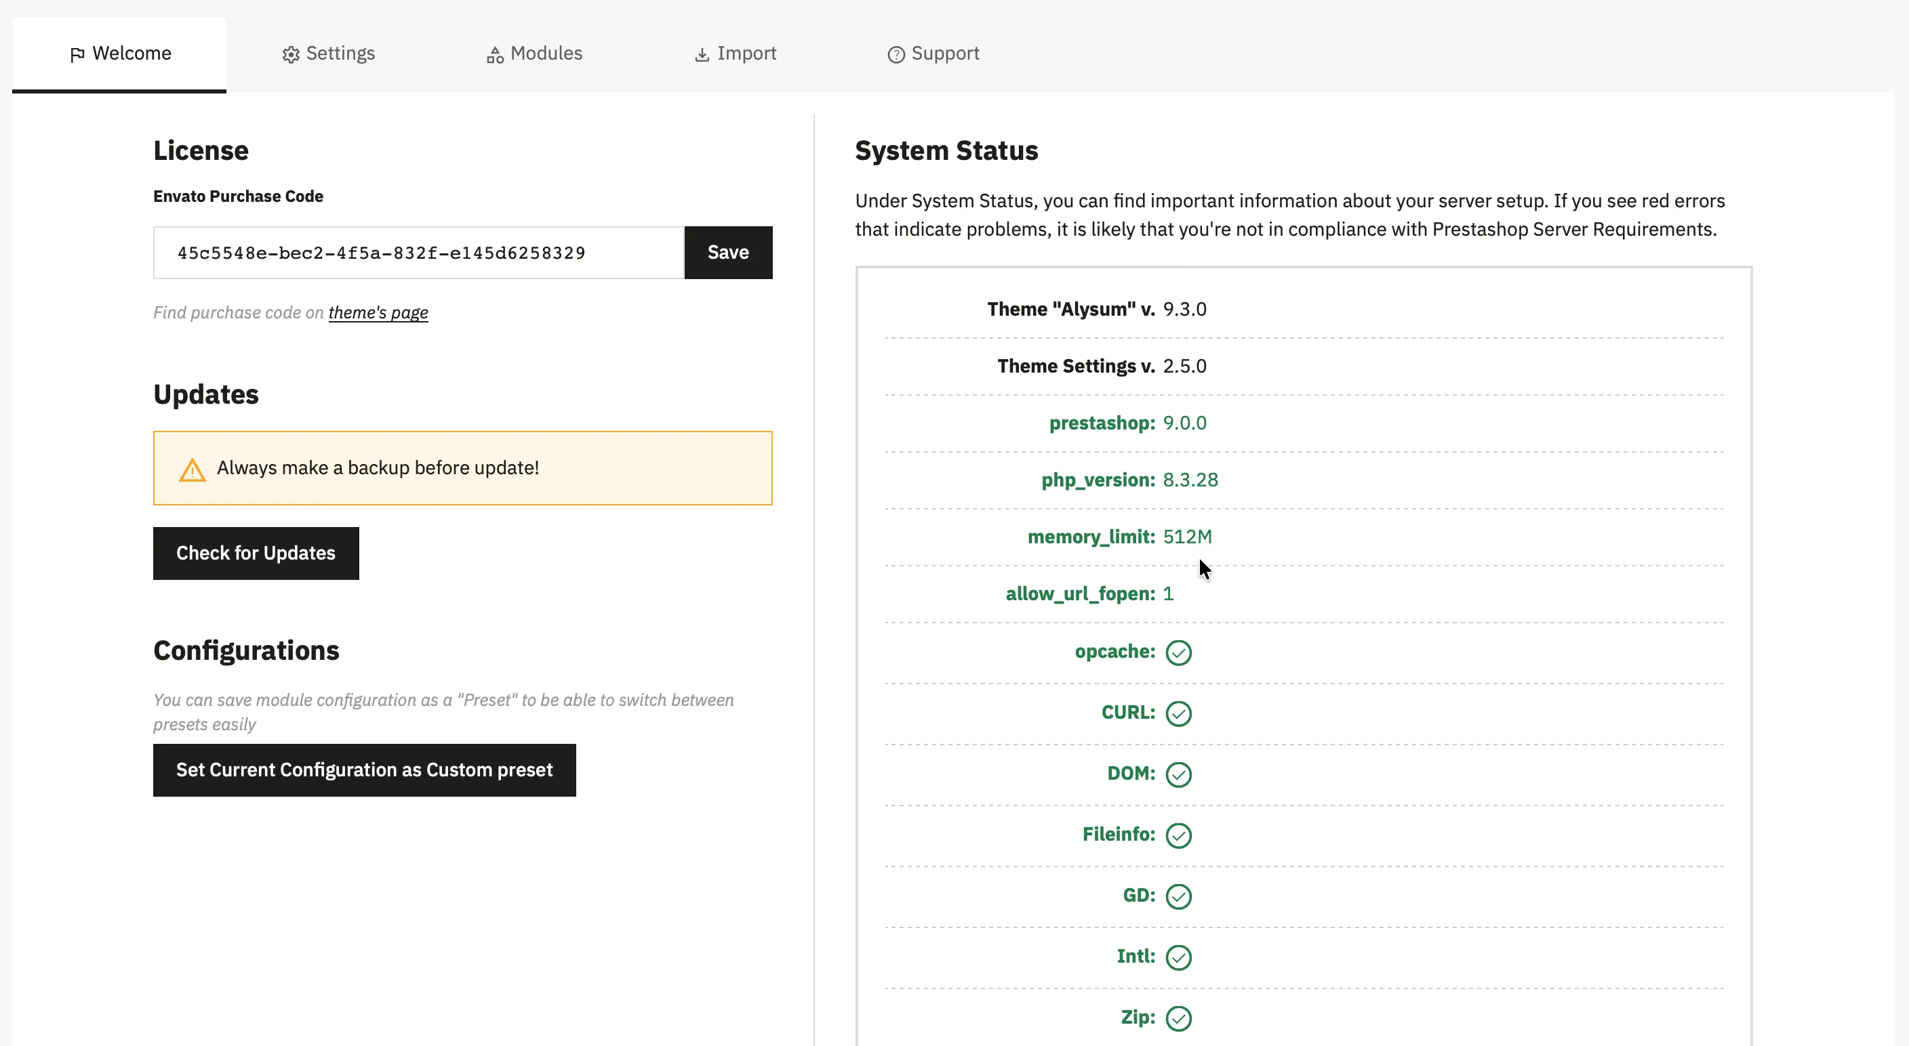The width and height of the screenshot is (1909, 1046).
Task: Click the php_version label
Action: point(1098,480)
